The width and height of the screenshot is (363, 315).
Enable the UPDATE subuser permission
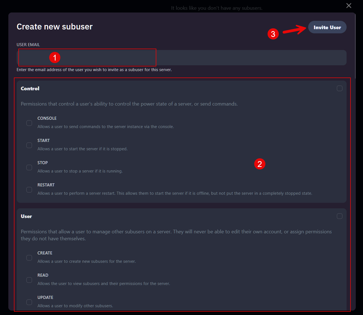(29, 302)
